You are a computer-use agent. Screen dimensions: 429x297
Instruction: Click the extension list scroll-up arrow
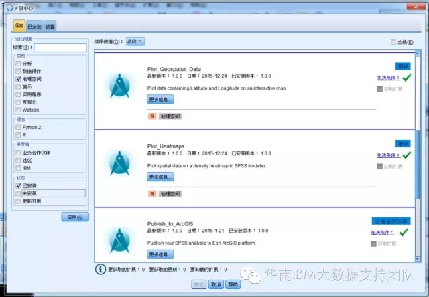[418, 54]
